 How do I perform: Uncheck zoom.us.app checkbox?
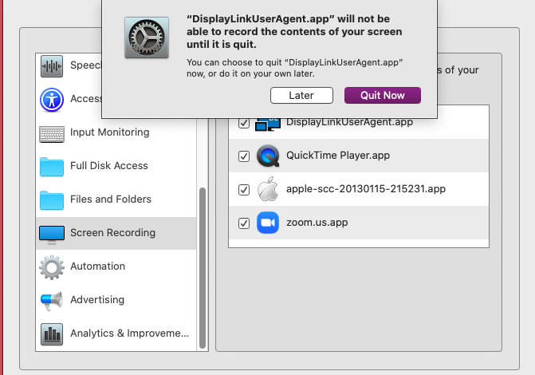[244, 223]
